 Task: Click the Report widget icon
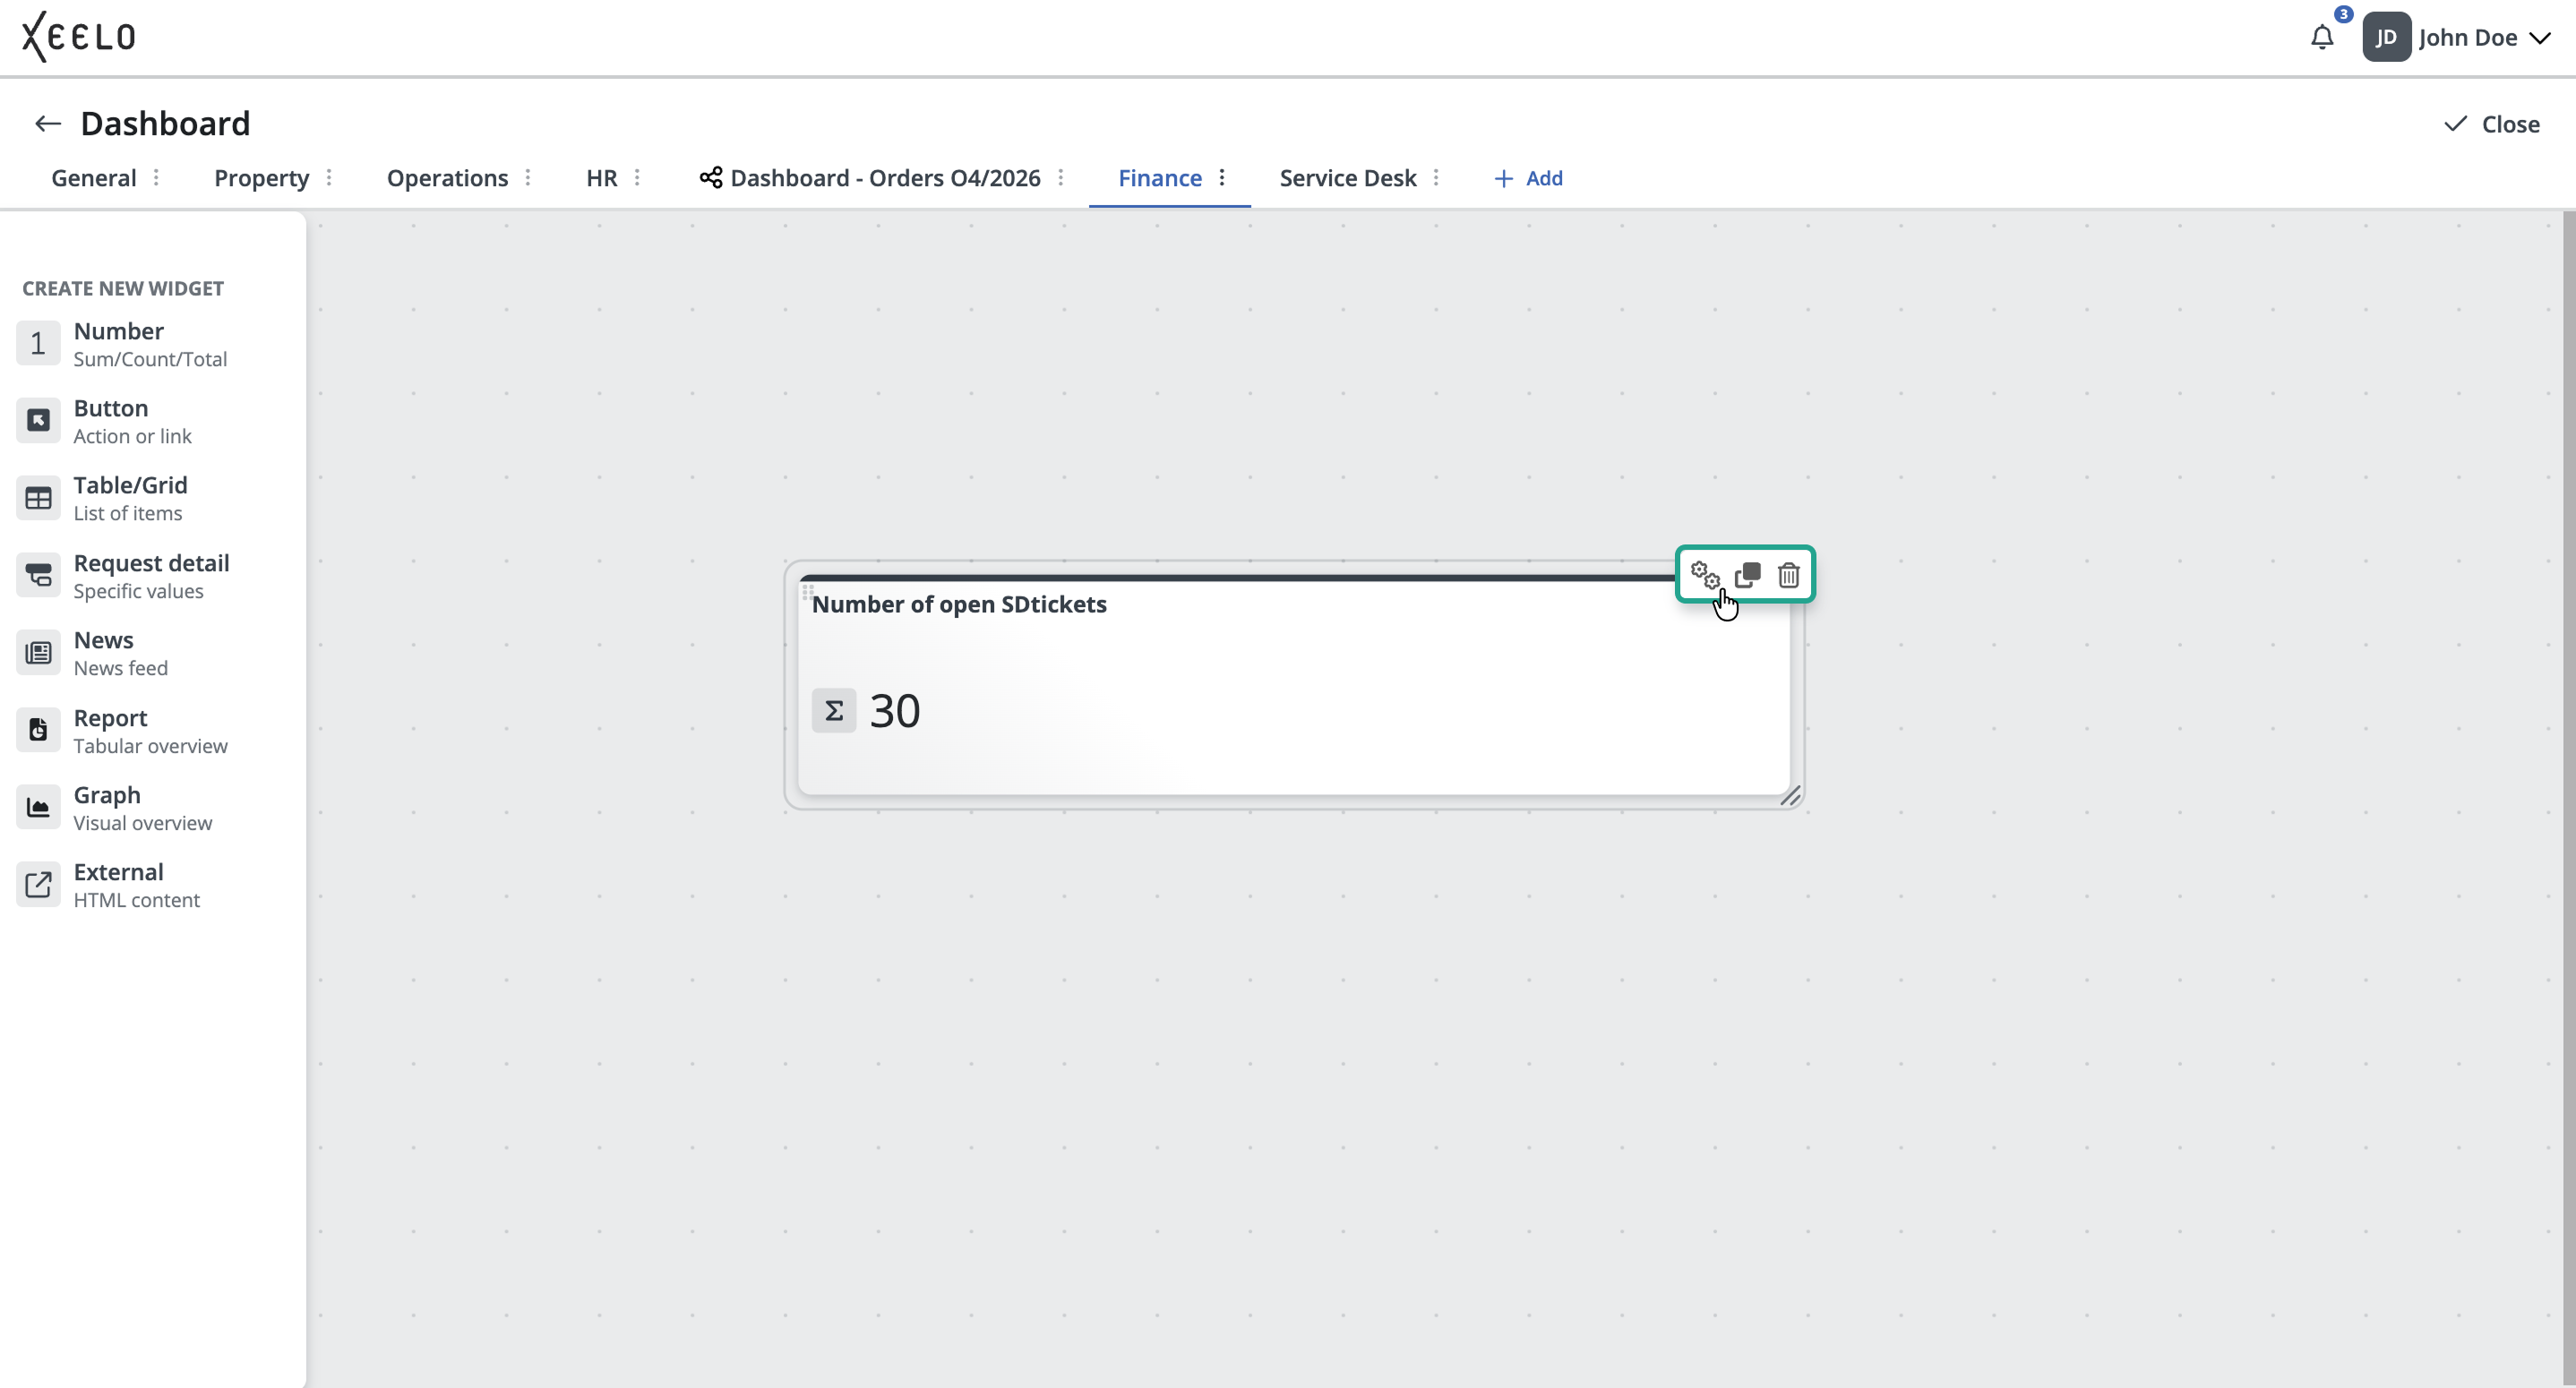click(x=38, y=731)
